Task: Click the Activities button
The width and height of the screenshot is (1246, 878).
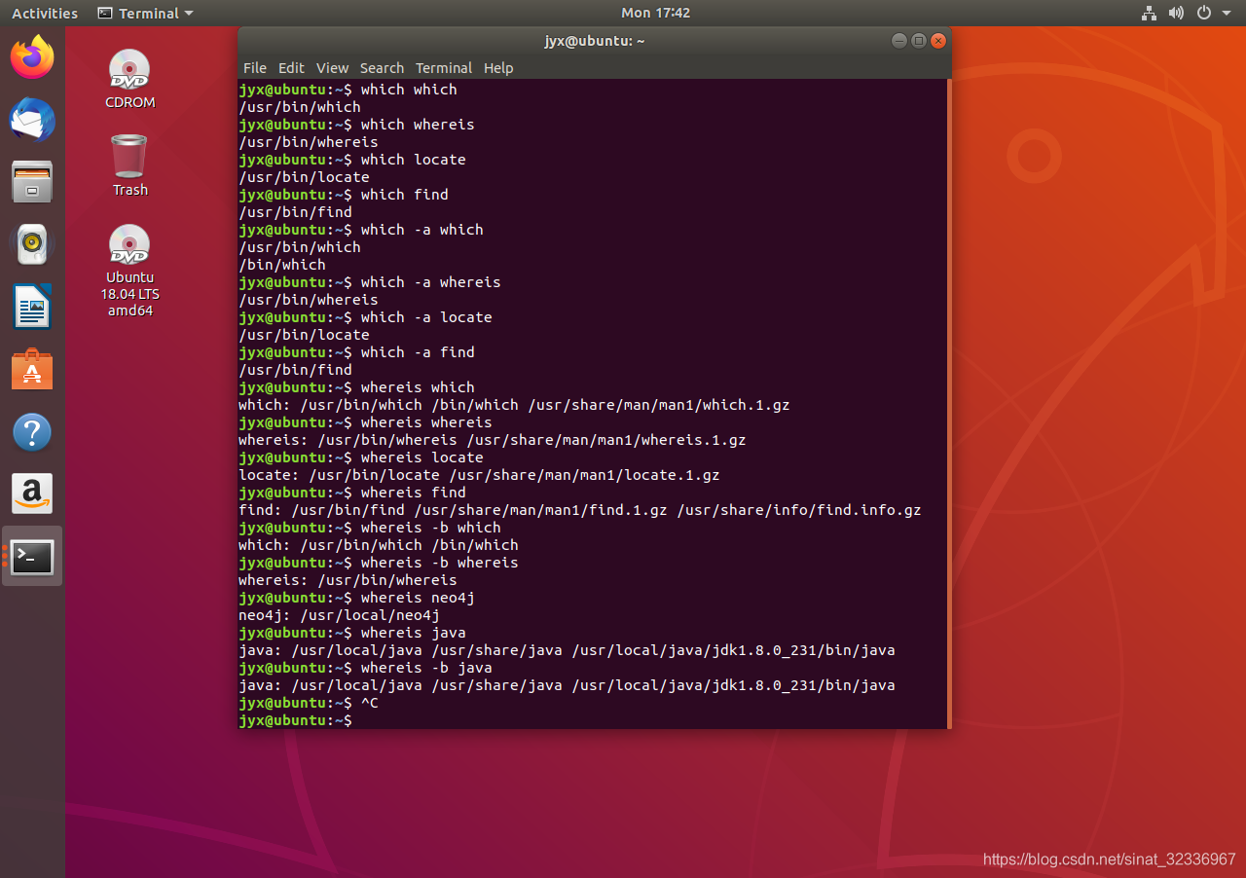Action: 45,13
